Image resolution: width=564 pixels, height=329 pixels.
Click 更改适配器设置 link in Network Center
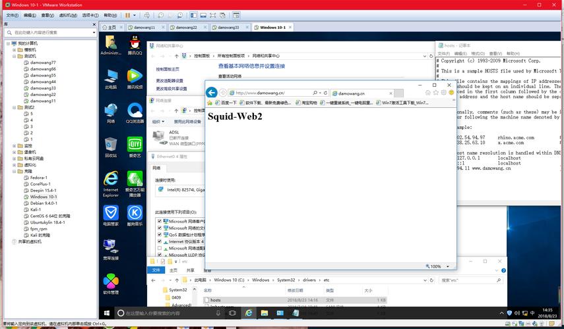point(170,81)
